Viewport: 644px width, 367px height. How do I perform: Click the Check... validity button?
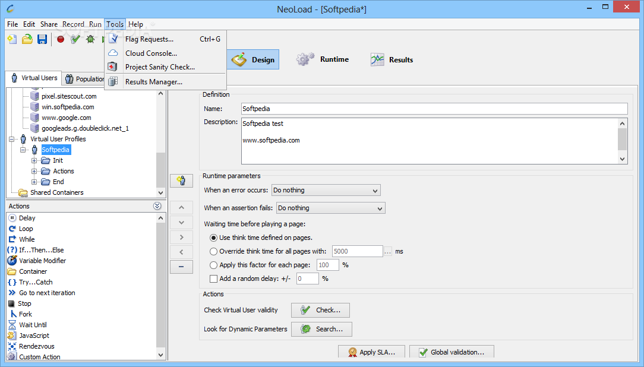(x=320, y=311)
